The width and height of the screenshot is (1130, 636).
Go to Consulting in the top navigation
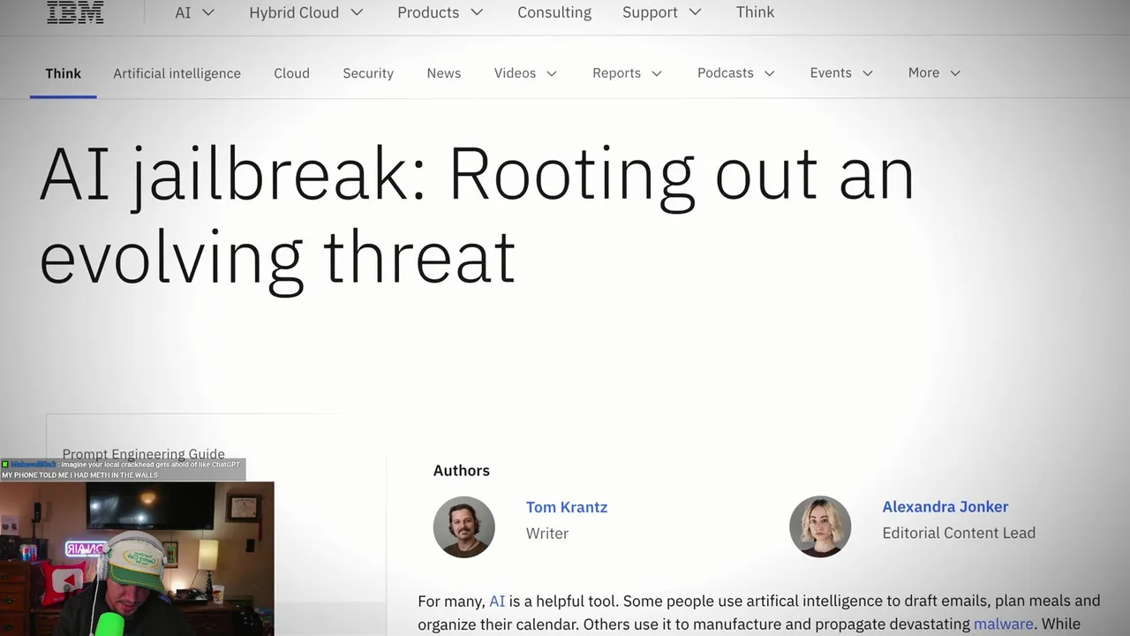coord(554,12)
